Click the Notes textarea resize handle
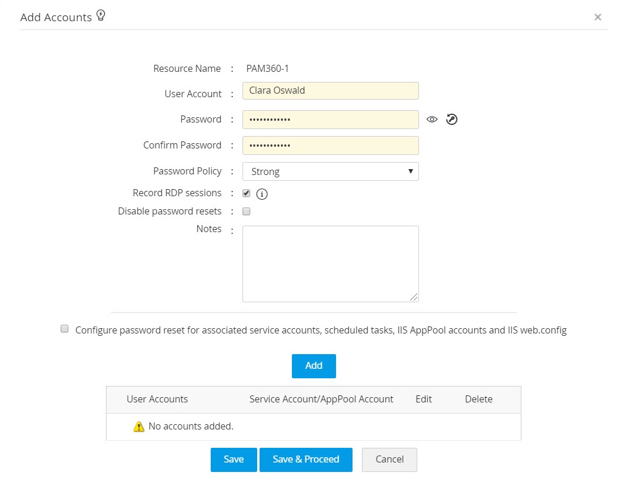The height and width of the screenshot is (492, 625). (414, 298)
